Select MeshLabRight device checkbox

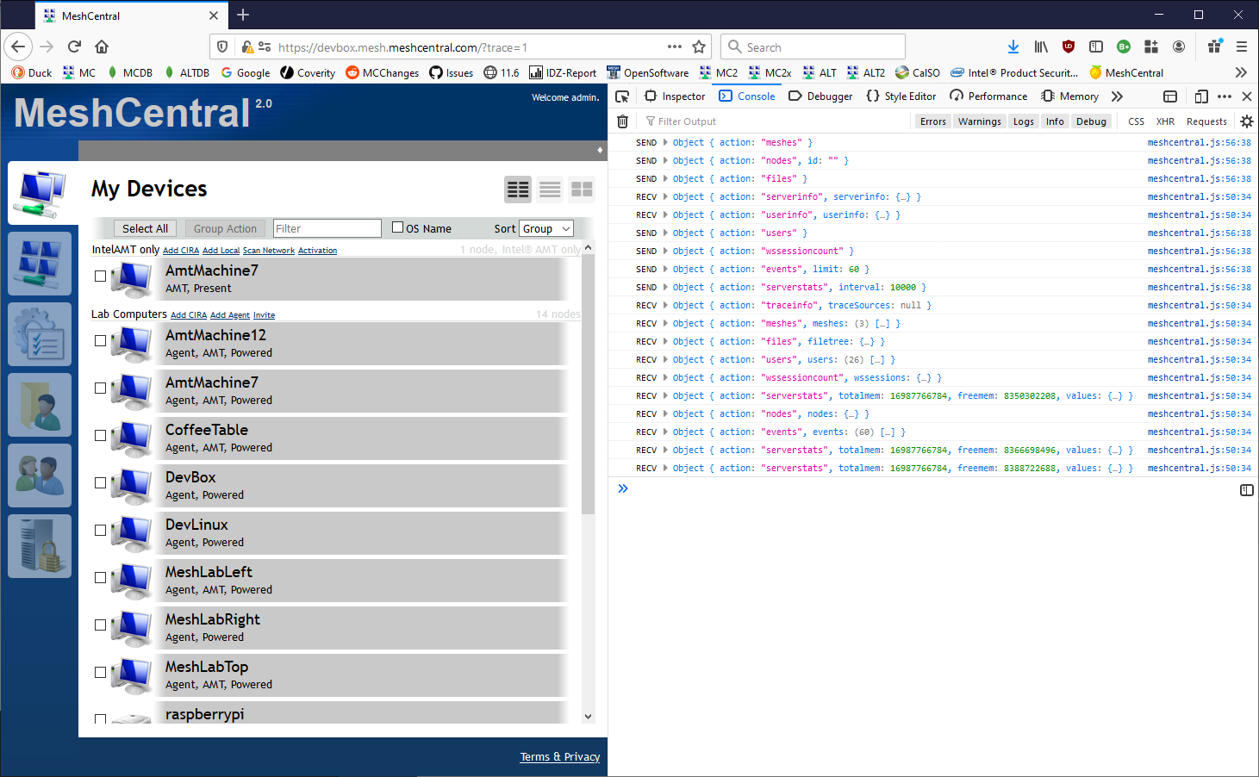coord(100,625)
